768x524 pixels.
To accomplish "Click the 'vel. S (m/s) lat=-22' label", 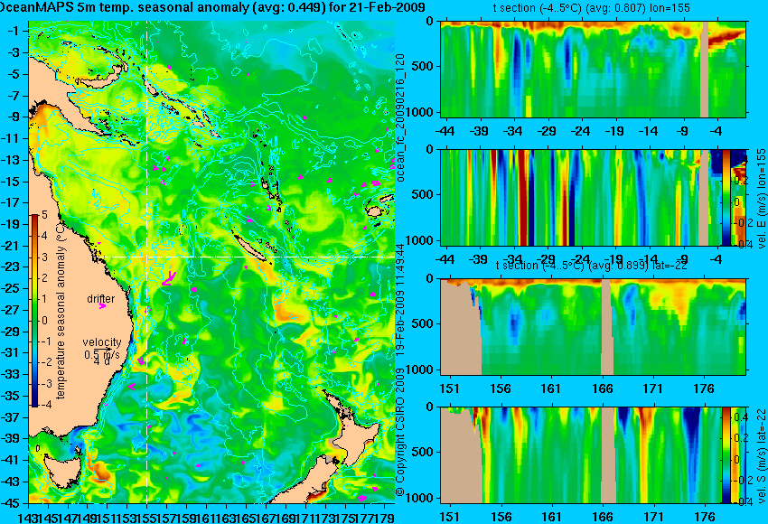I will pyautogui.click(x=761, y=455).
